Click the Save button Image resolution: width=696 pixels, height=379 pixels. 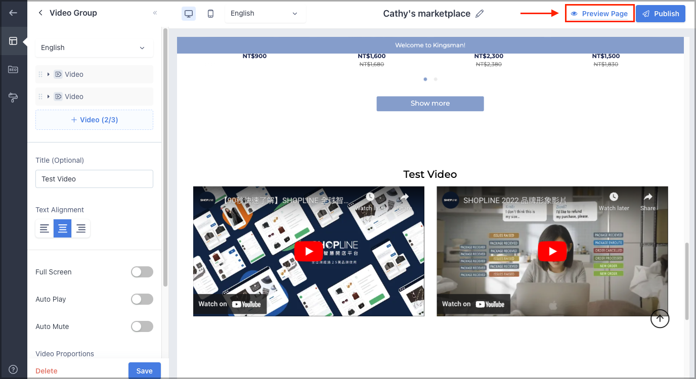145,370
